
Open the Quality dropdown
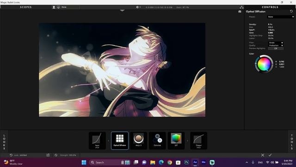[276, 45]
